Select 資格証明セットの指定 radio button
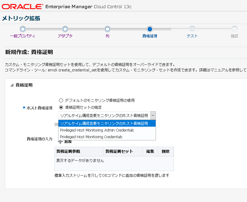This screenshot has height=202, width=247. pos(61,108)
